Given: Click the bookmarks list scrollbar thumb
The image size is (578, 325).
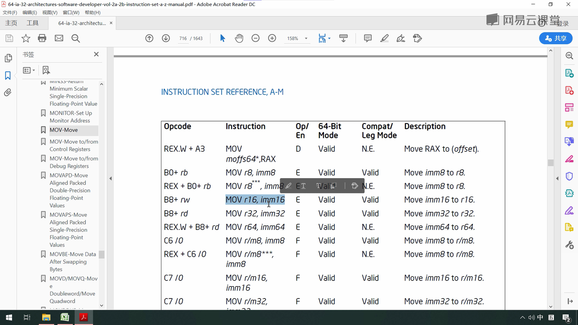Looking at the screenshot, I should pyautogui.click(x=102, y=255).
